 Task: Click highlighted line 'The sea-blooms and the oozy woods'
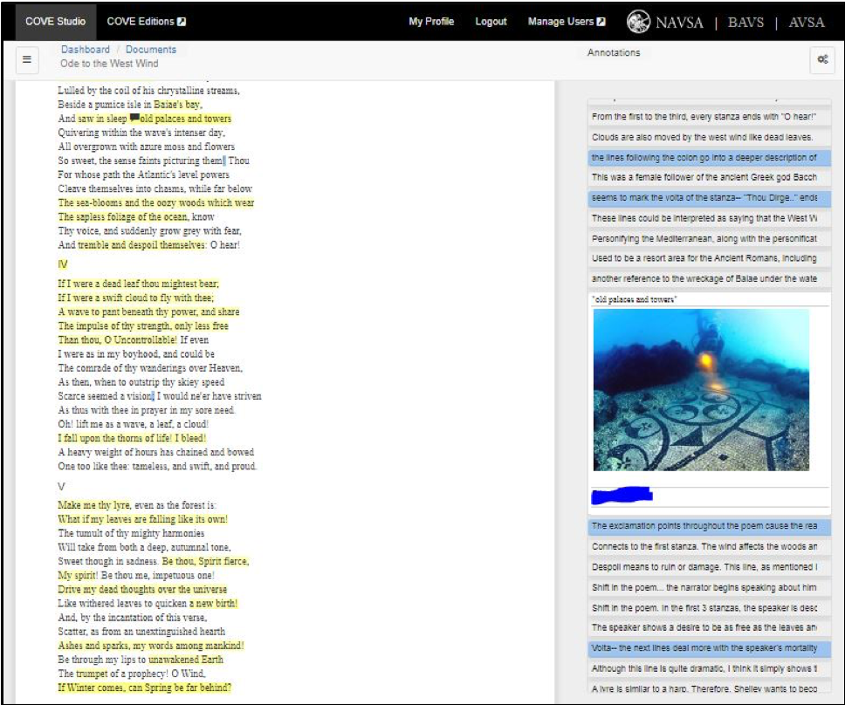[x=155, y=202]
